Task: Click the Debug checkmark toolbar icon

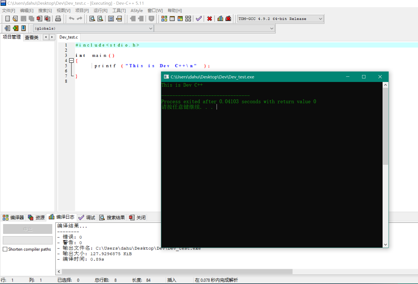Action: (x=199, y=18)
